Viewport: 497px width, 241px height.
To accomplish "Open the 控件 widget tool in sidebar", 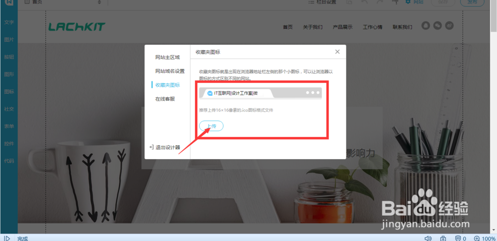I will tap(9, 144).
